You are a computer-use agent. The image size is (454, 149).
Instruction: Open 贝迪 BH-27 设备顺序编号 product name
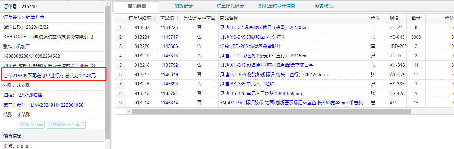pyautogui.click(x=263, y=27)
